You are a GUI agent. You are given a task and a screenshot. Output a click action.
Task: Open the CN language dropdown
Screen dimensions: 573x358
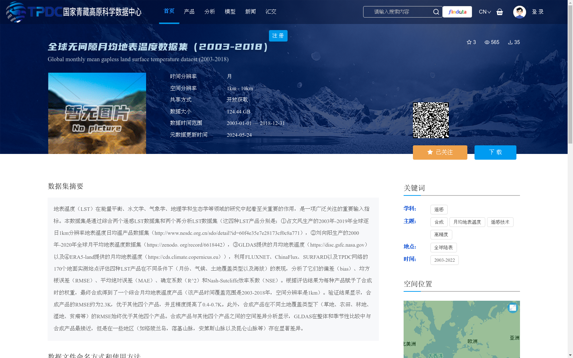pyautogui.click(x=485, y=12)
